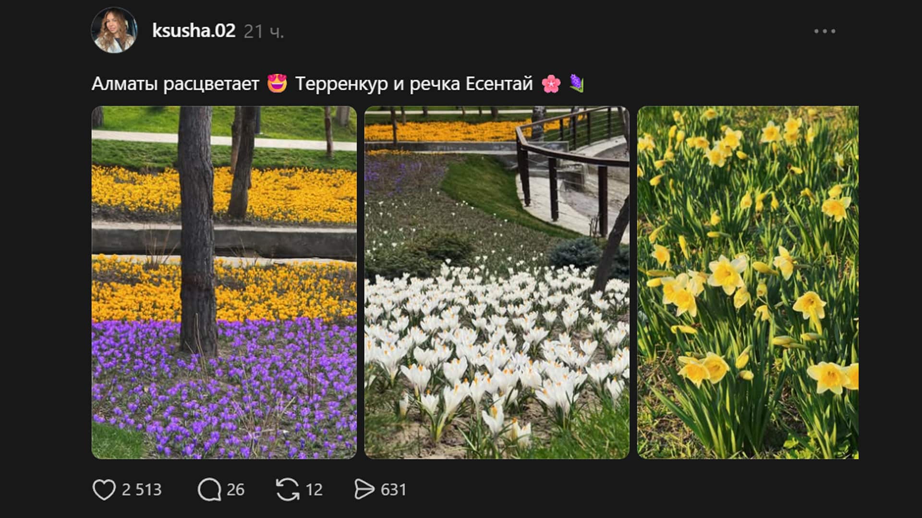
Task: Click the caption text 'Алматы расцветает'
Action: [175, 84]
